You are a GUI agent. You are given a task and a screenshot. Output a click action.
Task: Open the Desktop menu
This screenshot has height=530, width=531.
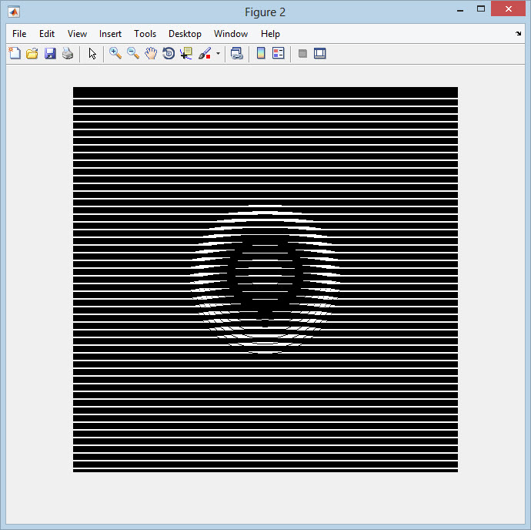point(185,34)
